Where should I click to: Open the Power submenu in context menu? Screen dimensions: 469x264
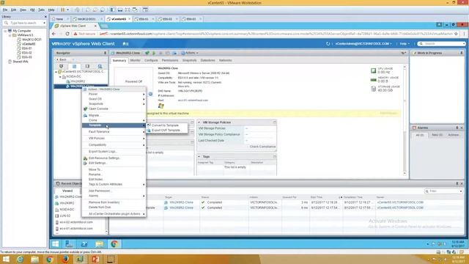(x=114, y=94)
